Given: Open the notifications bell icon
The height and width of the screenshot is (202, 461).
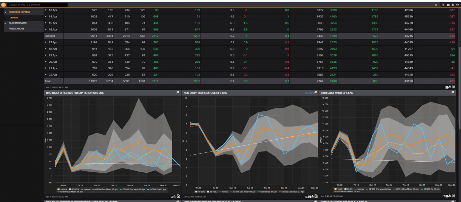Looking at the screenshot, I should tap(453, 5).
